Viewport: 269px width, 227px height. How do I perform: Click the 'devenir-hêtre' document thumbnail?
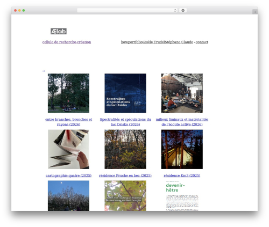[182, 196]
